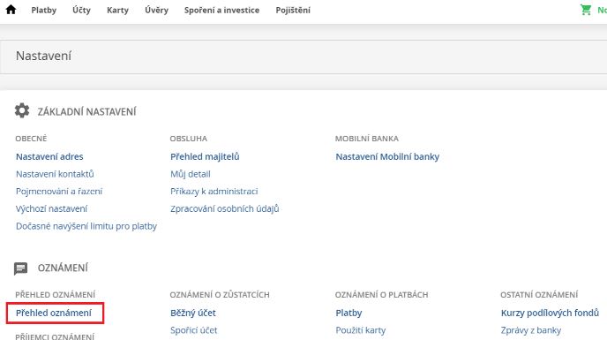Viewport: 607px width, 340px height.
Task: Open Spoření a investice menu
Action: pos(221,10)
